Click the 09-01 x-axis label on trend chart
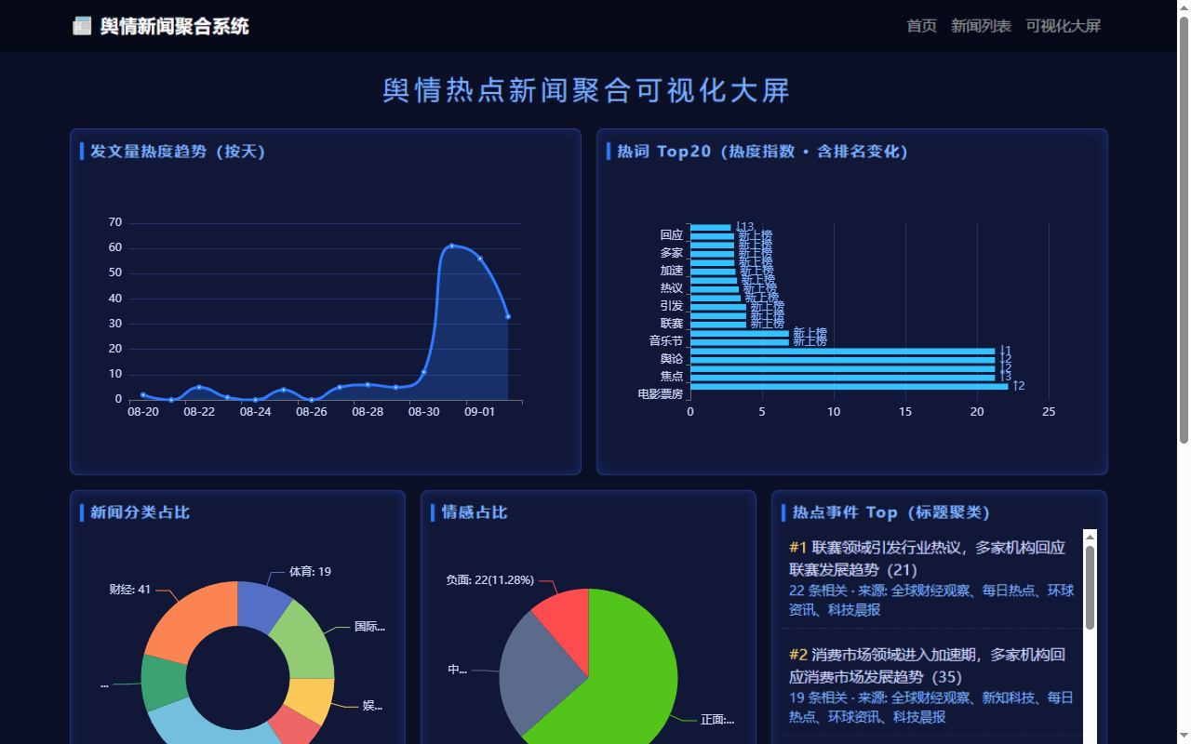Screen dimensions: 1191x744 coord(479,411)
